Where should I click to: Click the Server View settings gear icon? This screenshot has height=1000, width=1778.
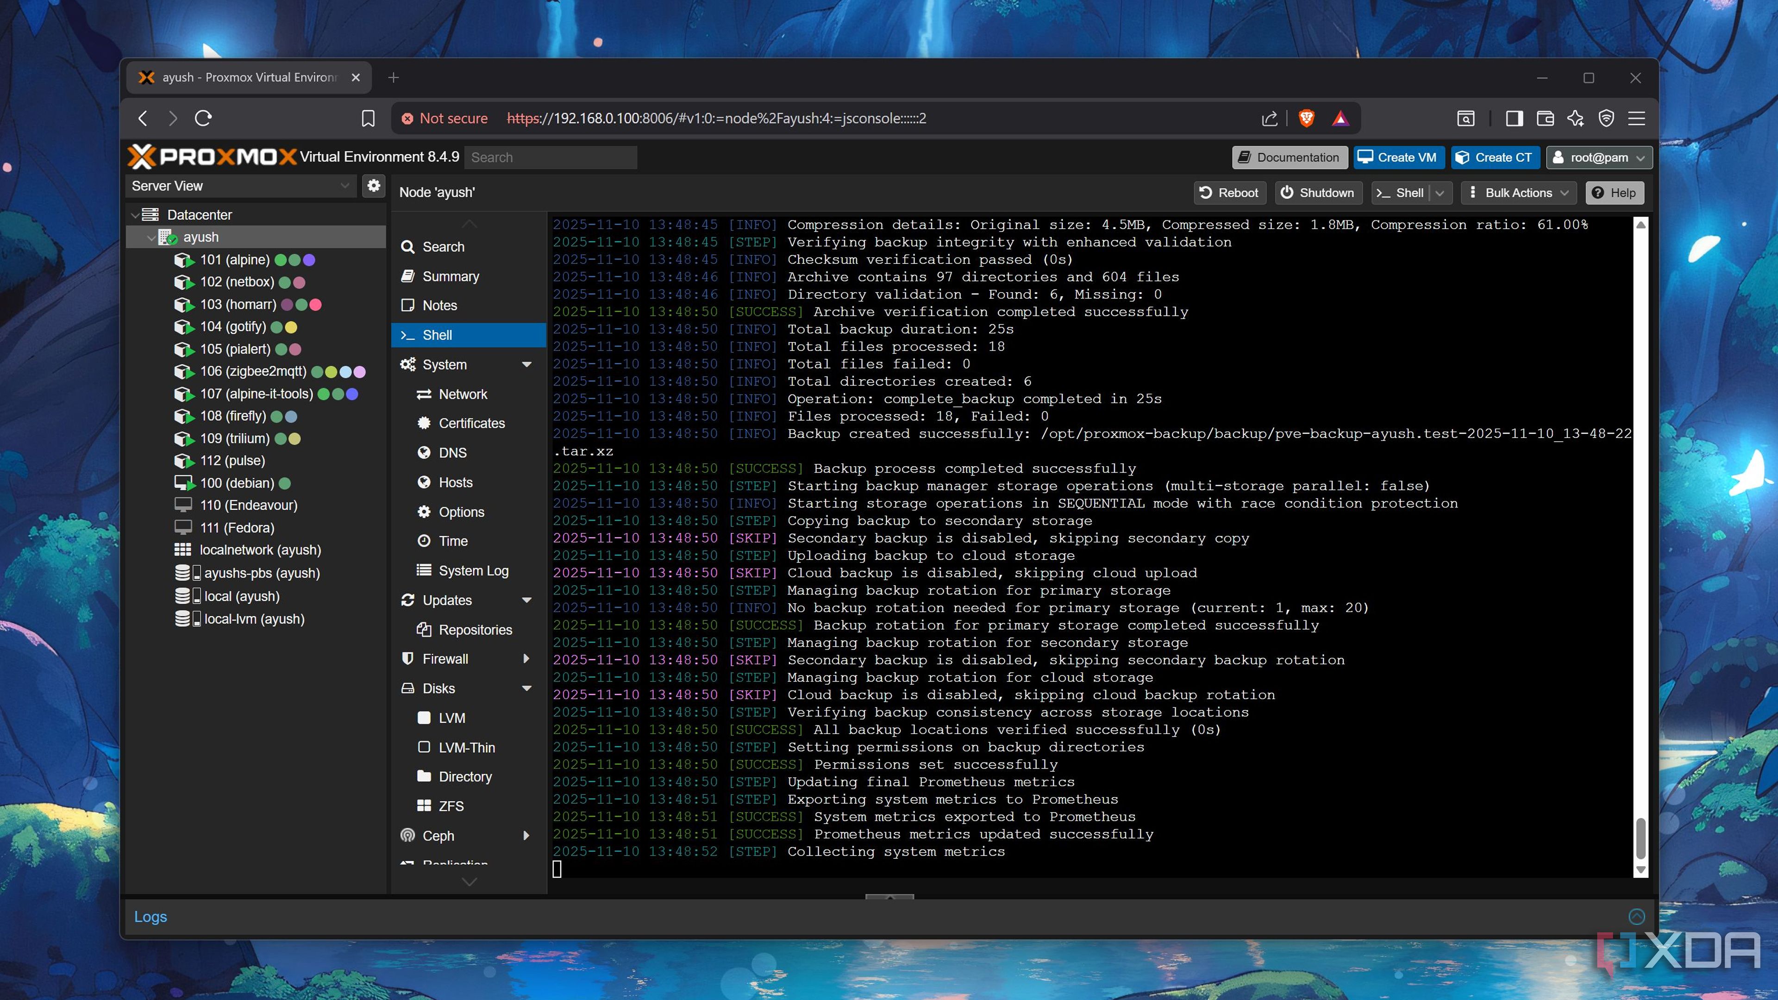tap(373, 186)
